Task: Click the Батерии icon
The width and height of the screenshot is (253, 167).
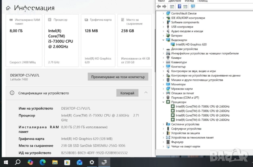Action: (x=168, y=36)
